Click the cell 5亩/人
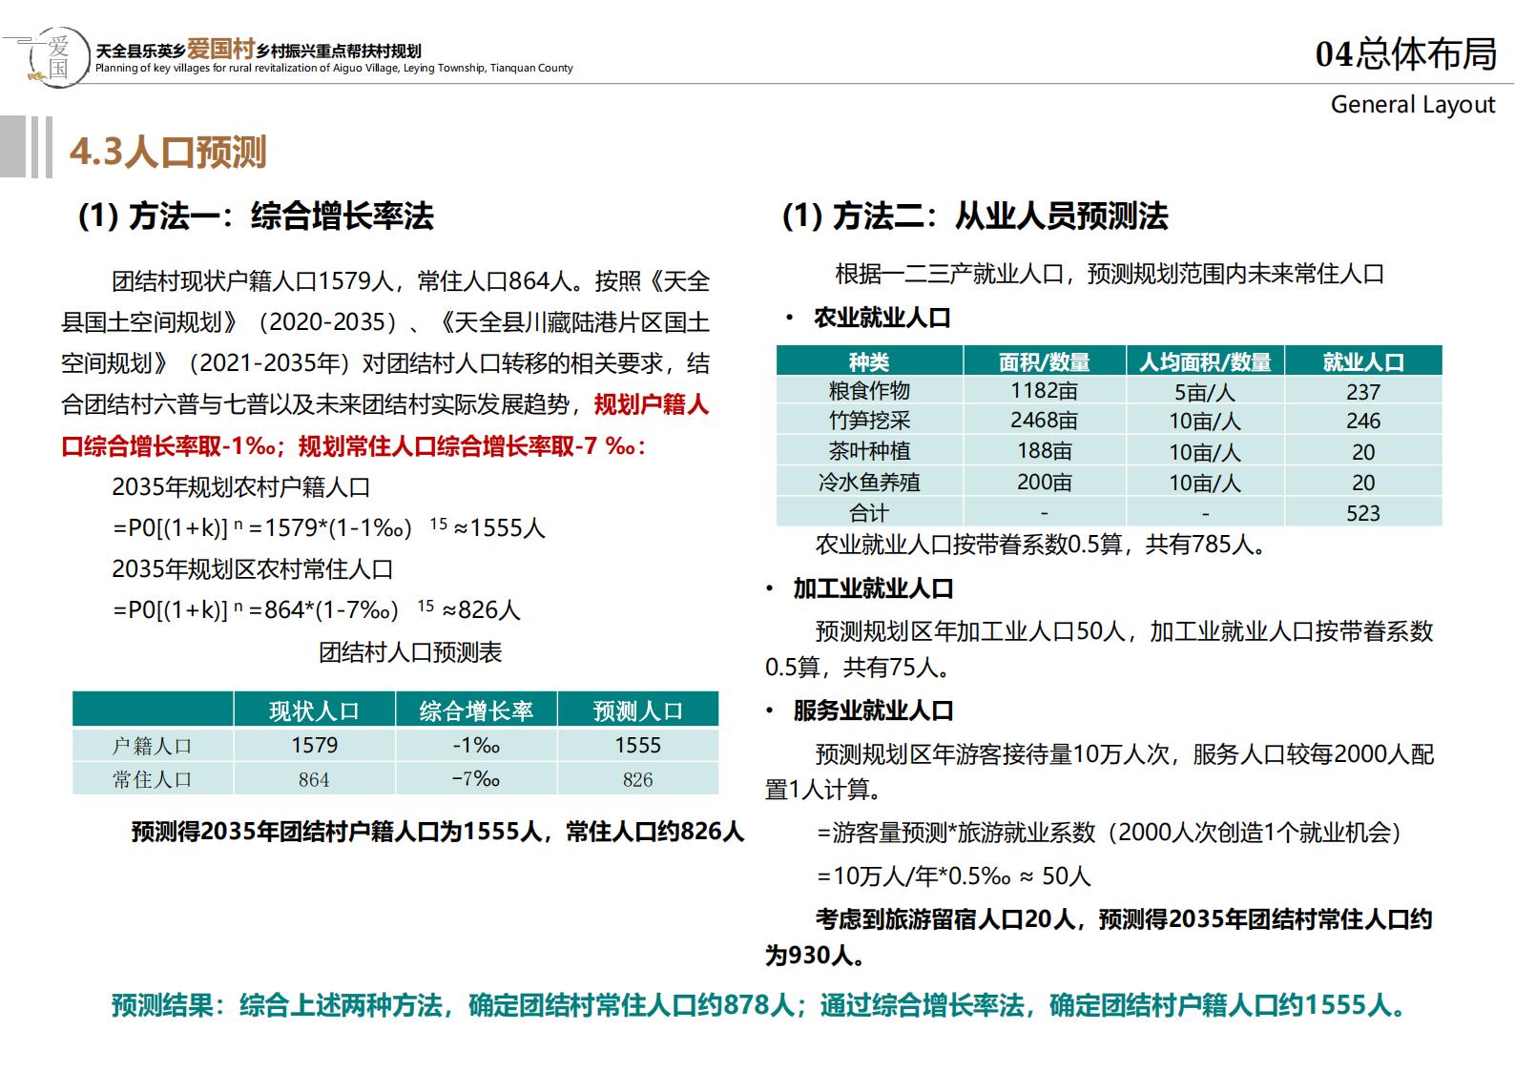Viewport: 1515px width, 1071px height. [x=1205, y=392]
